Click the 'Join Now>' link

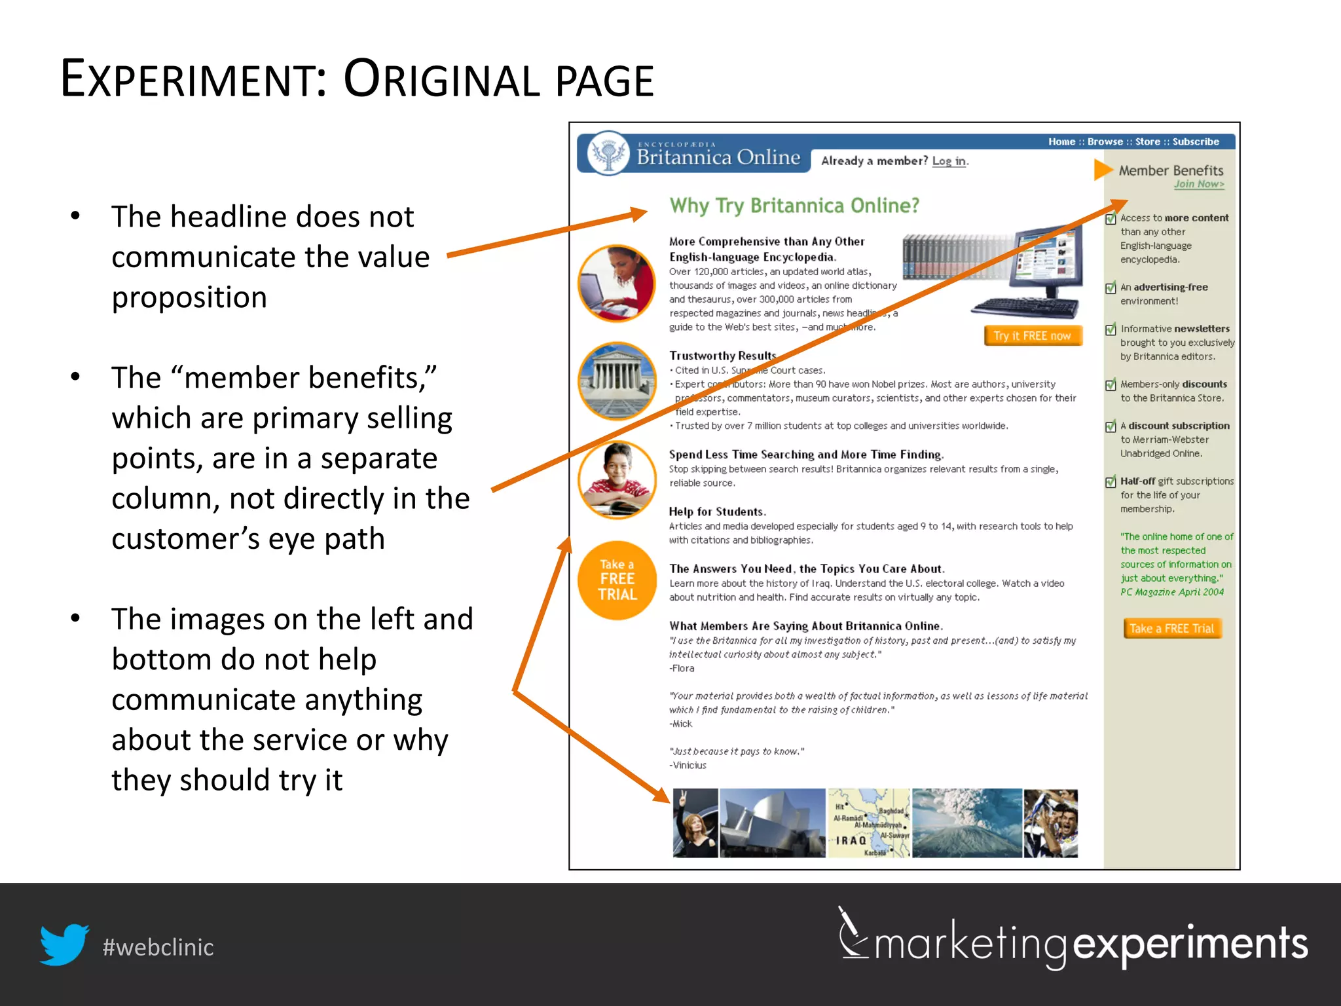click(x=1199, y=184)
